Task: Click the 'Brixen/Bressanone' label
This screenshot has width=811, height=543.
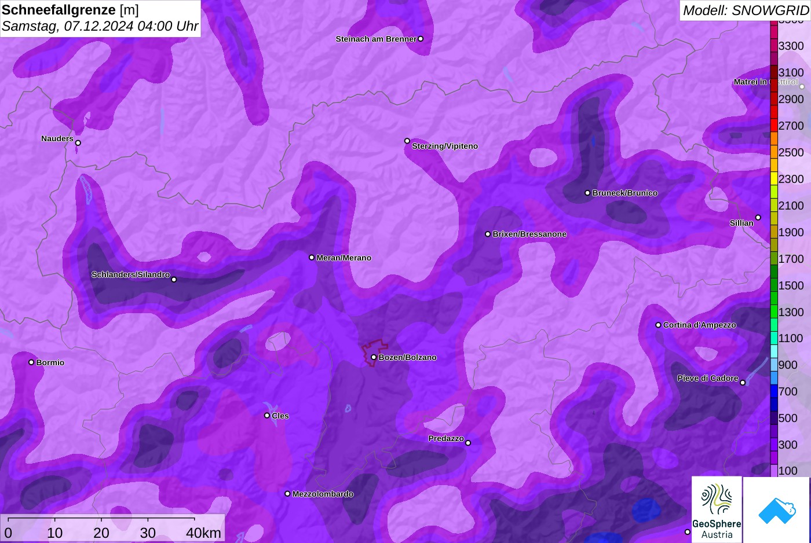Action: click(529, 234)
